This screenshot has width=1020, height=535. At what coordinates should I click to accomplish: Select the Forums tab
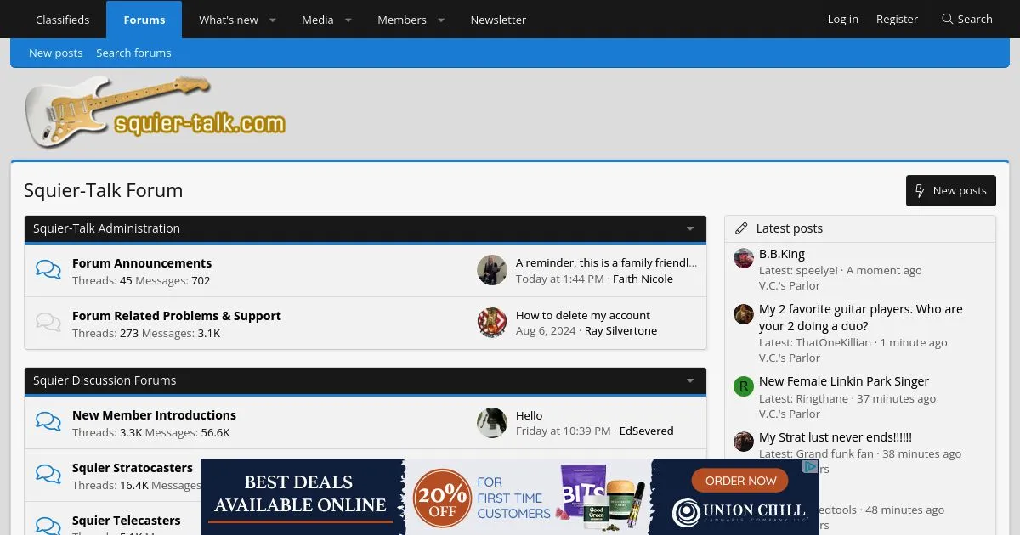(144, 20)
